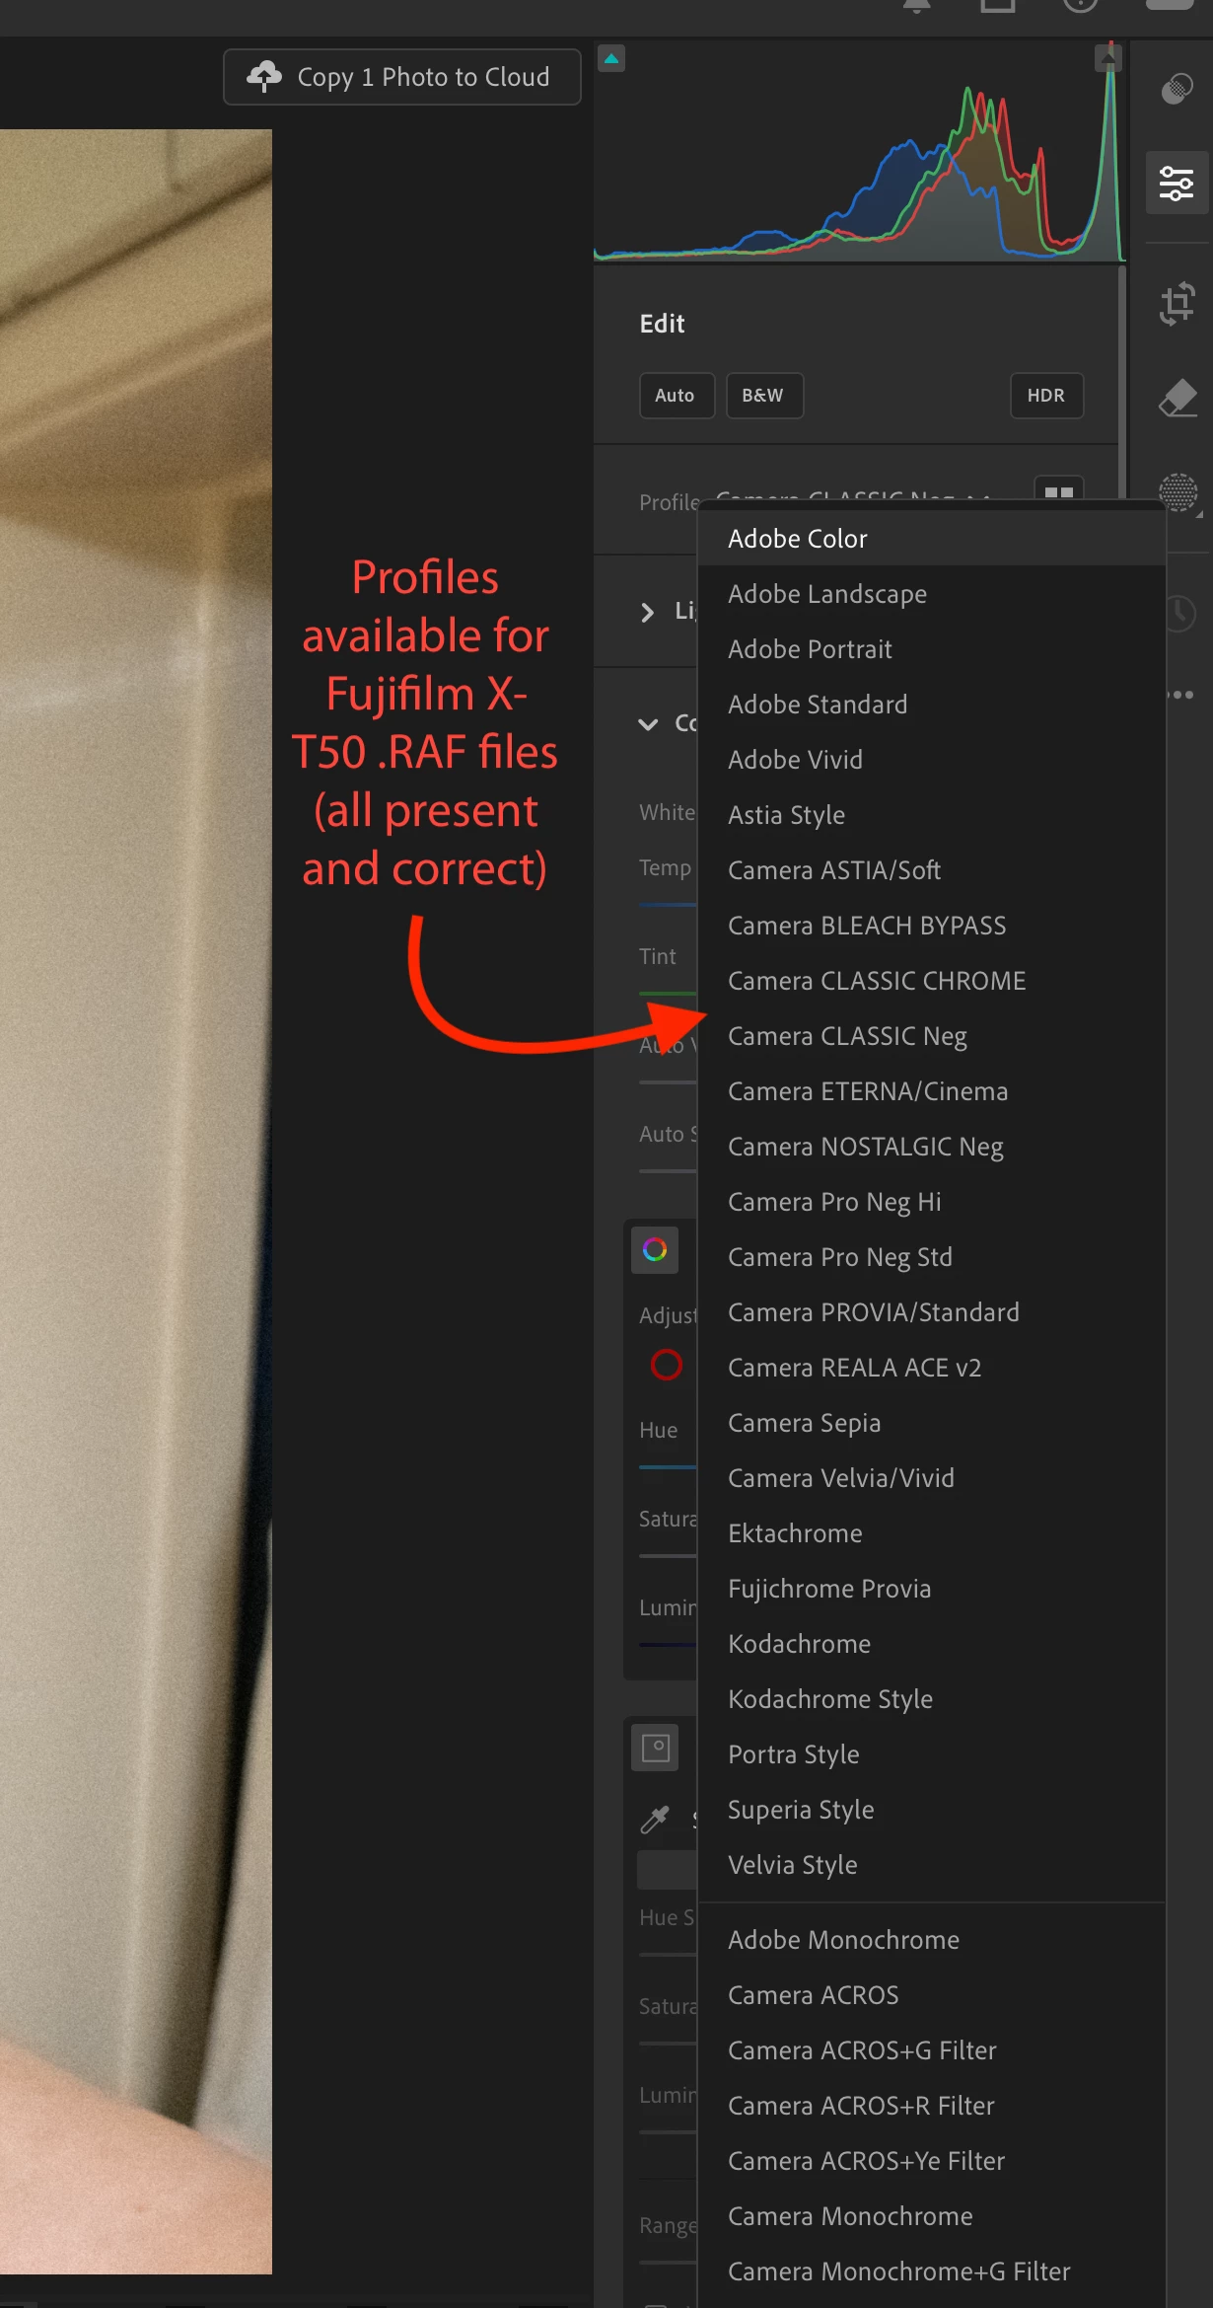
Task: Click the photo preview image
Action: pos(136,1202)
